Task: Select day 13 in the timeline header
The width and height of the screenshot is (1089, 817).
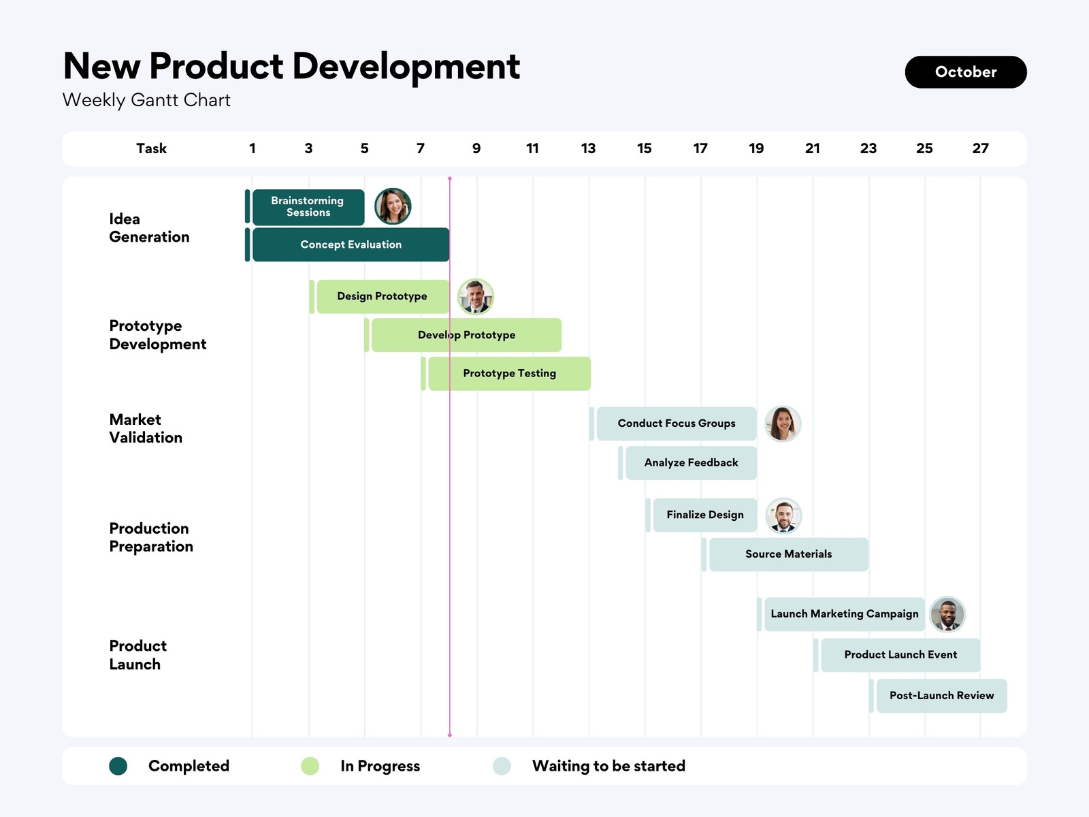Action: click(x=588, y=148)
